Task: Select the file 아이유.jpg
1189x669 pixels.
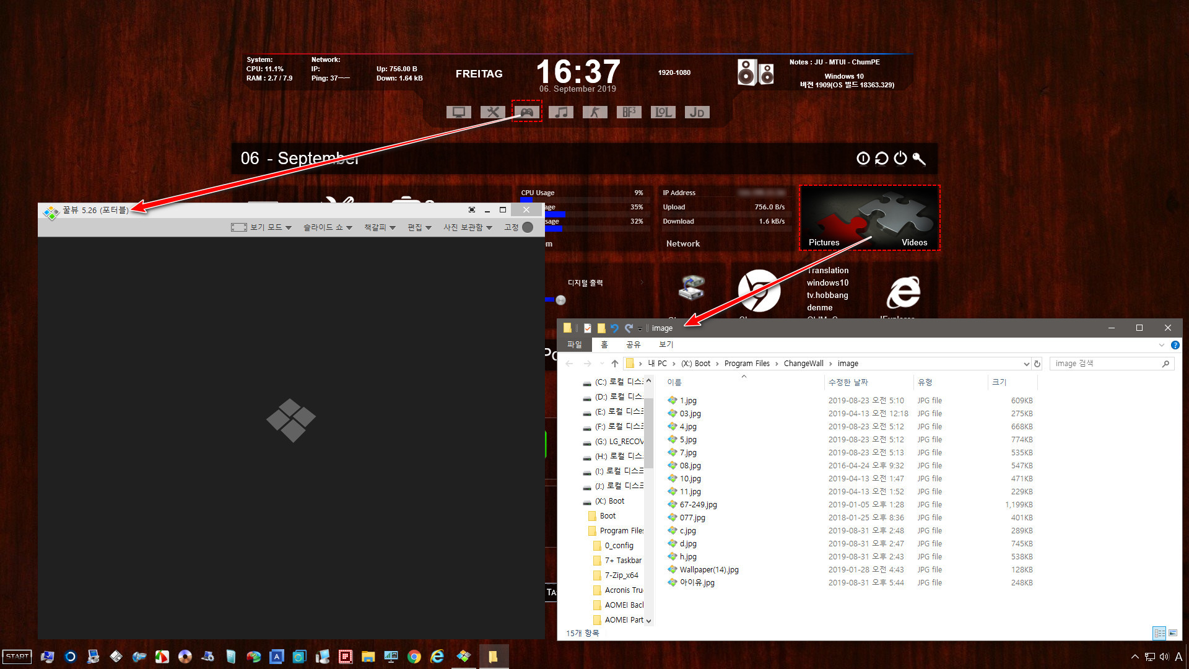Action: point(697,583)
